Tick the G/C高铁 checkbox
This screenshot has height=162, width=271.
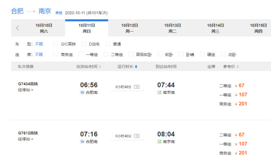coord(56,43)
